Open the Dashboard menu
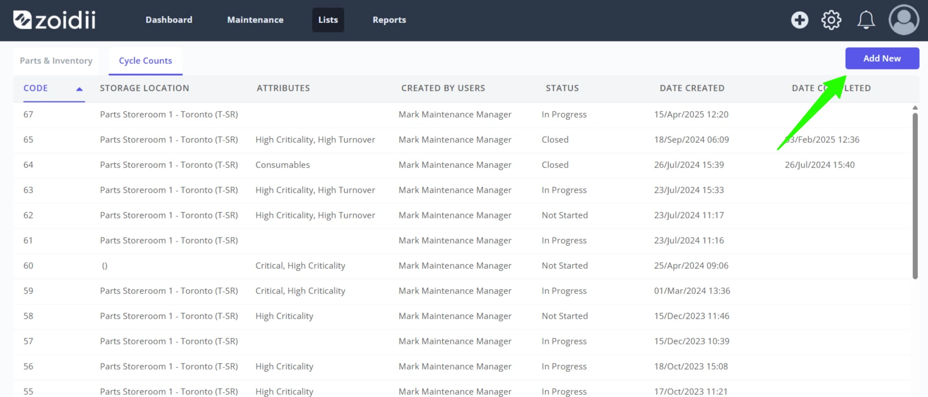This screenshot has width=928, height=397. tap(169, 20)
